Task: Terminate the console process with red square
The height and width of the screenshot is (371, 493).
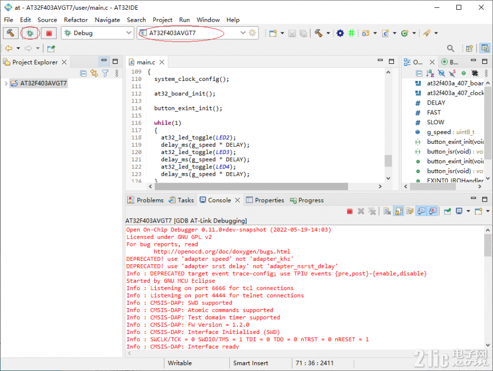Action: (350, 211)
